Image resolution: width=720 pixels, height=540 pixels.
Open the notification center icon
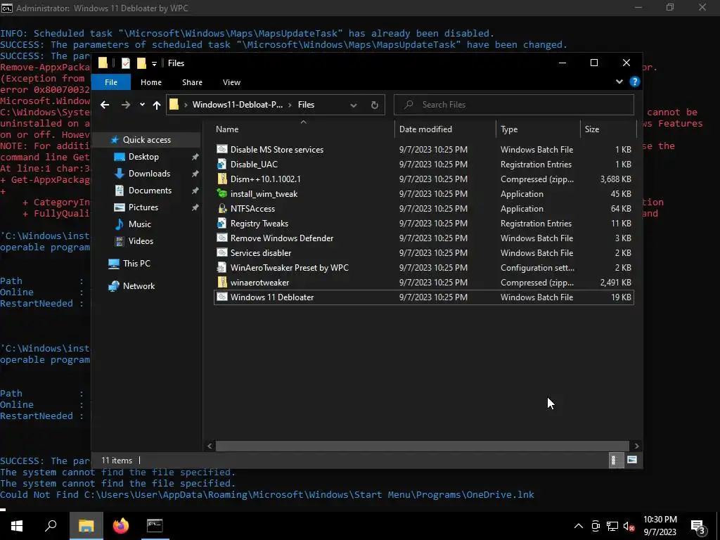pos(698,527)
